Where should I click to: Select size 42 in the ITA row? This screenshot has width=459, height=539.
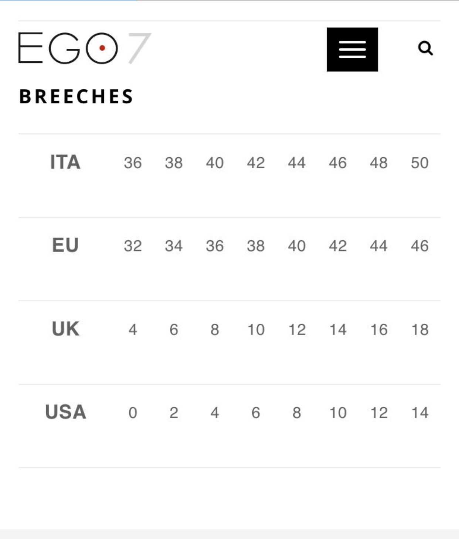[x=256, y=163]
